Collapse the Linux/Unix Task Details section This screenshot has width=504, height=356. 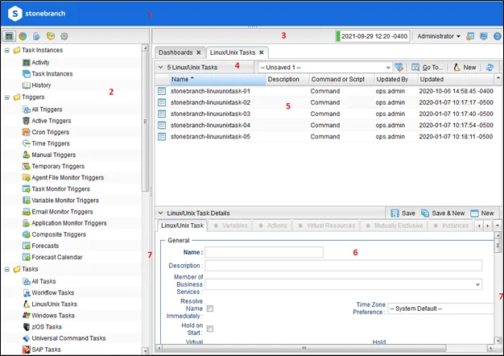pos(161,213)
